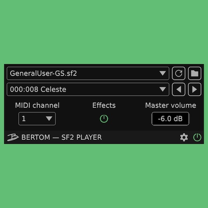Reload the current soundfont file

(178, 73)
